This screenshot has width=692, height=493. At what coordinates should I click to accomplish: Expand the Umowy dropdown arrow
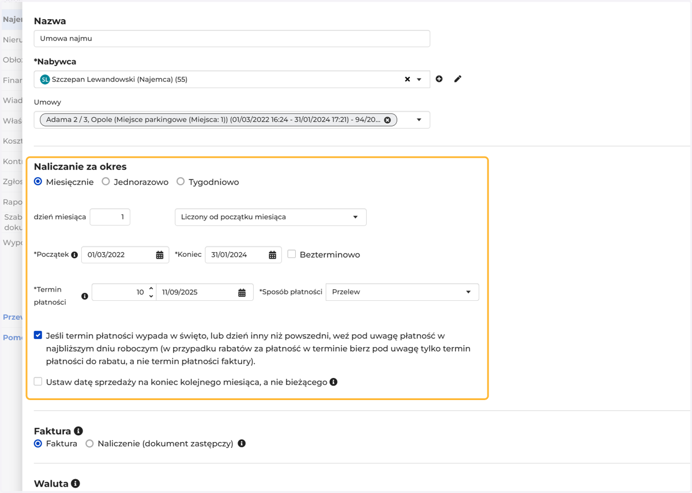[x=419, y=120]
